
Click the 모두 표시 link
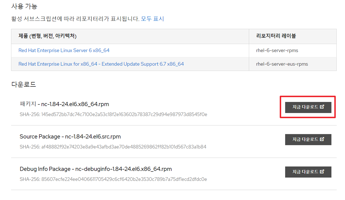tap(152, 19)
